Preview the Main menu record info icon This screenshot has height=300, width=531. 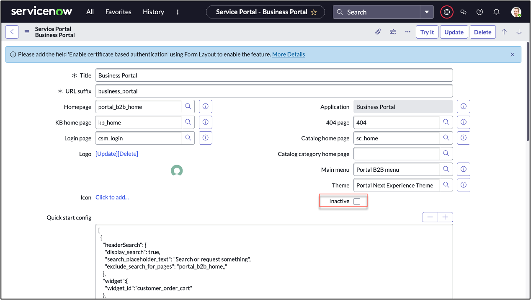464,169
